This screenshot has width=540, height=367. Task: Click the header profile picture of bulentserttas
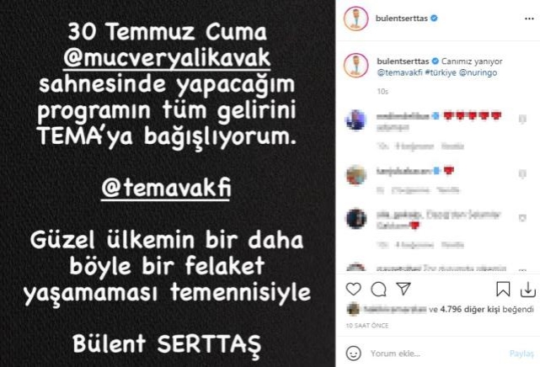356,19
